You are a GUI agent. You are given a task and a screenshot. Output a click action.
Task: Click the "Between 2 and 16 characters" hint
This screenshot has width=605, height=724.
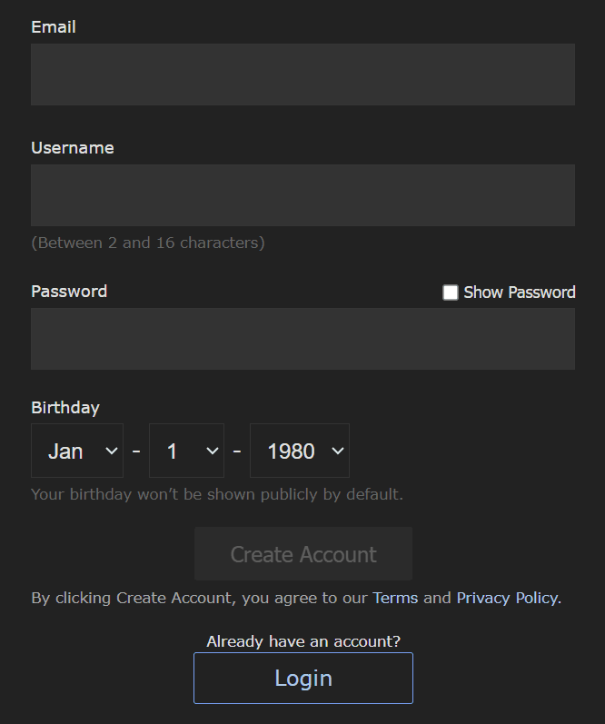pos(148,243)
